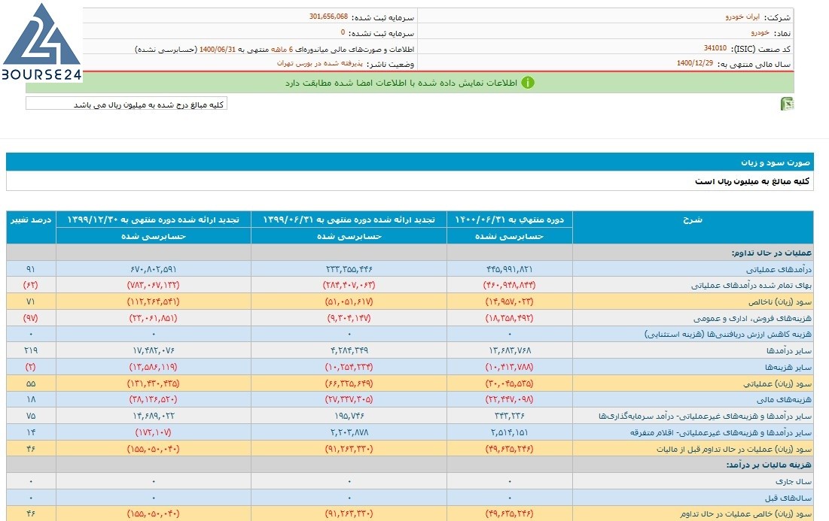Click the value (۱۸,۳۵۸,۴۹۲)

509,318
